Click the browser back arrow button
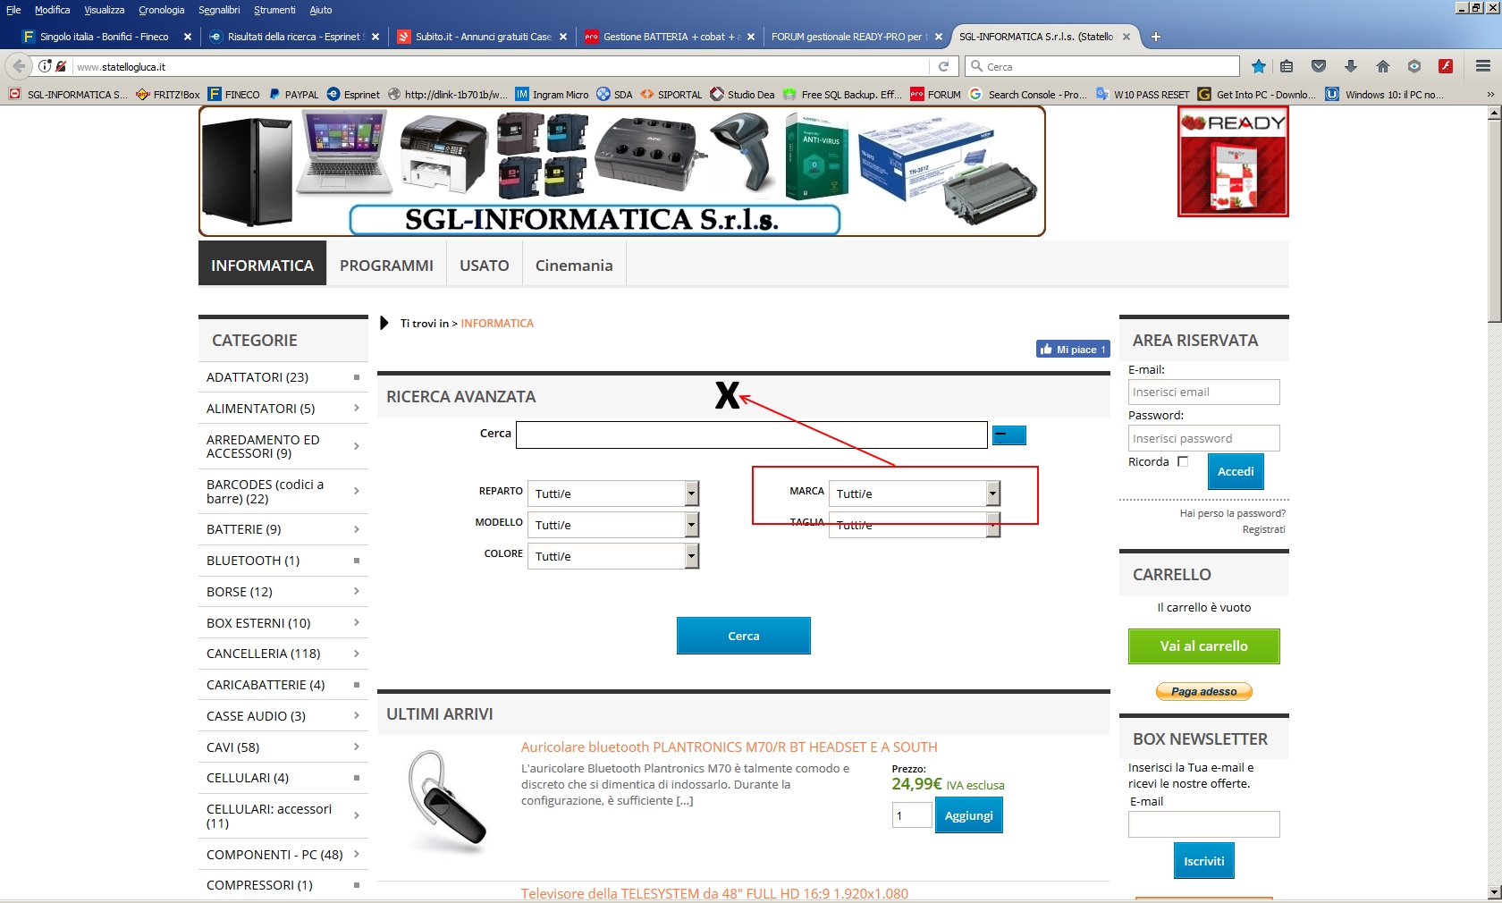Image resolution: width=1502 pixels, height=903 pixels. [19, 66]
